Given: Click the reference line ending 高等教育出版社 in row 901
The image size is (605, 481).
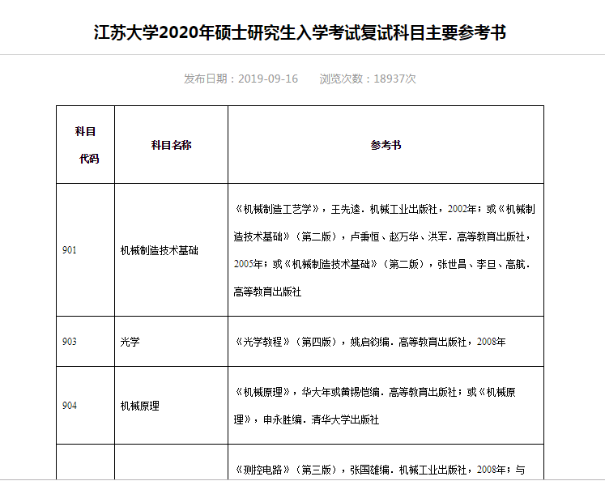Looking at the screenshot, I should pyautogui.click(x=267, y=292).
